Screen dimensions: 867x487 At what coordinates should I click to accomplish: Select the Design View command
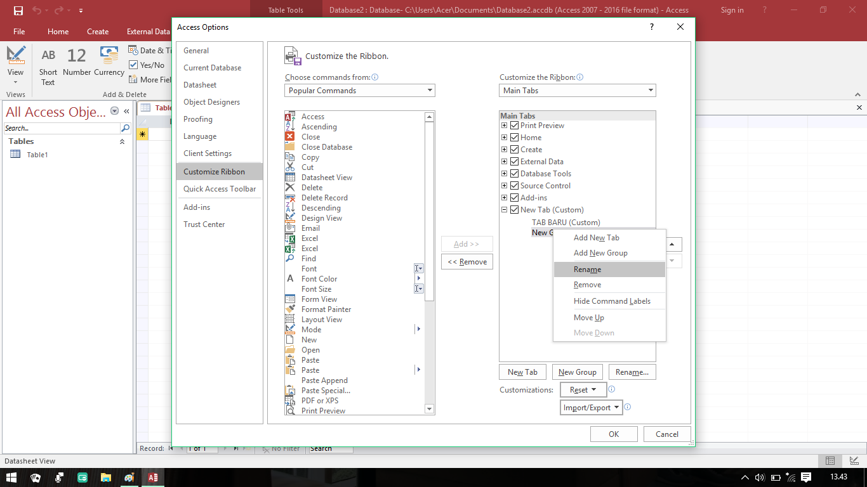[x=321, y=218]
